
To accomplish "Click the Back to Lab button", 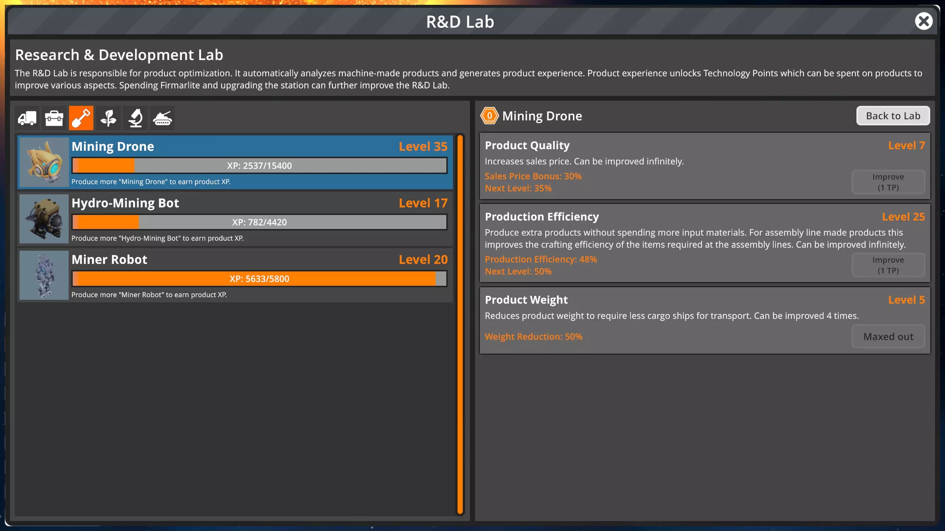I will click(893, 116).
